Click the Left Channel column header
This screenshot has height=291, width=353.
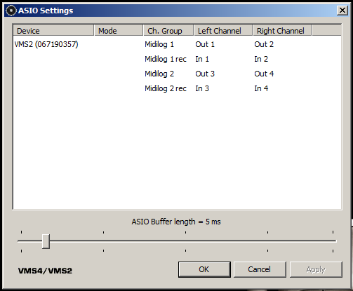tap(223, 31)
